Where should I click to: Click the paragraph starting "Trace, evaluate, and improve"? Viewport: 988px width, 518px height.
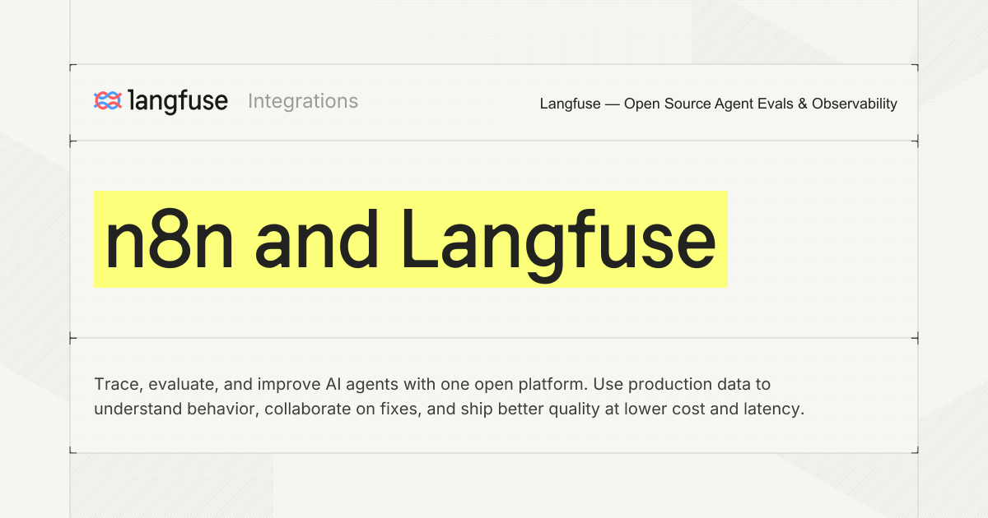click(x=449, y=396)
